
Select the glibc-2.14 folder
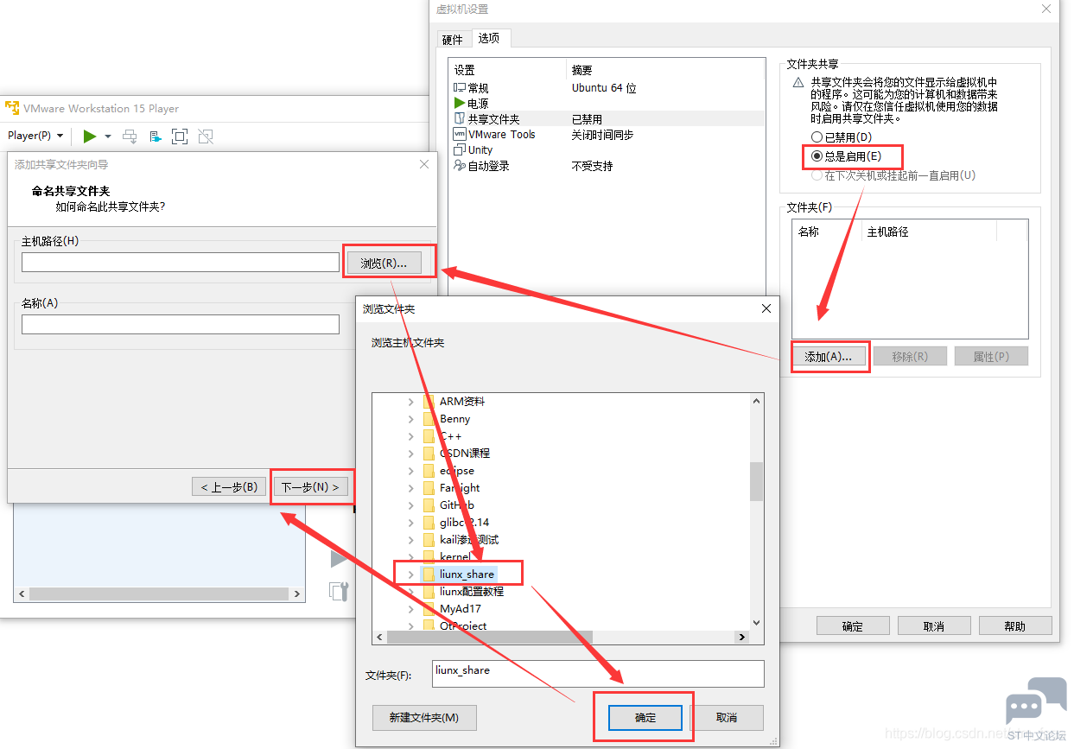click(x=464, y=523)
